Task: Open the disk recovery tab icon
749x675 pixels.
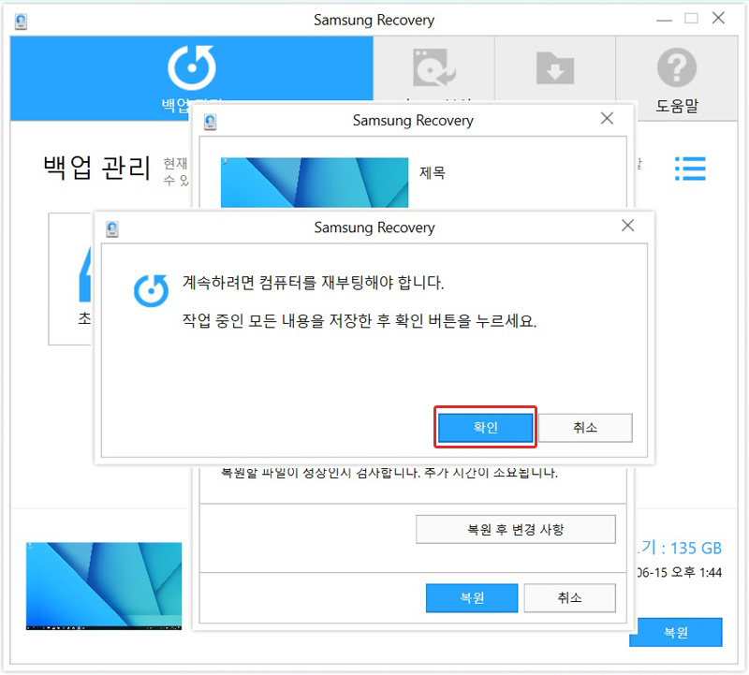Action: (433, 67)
